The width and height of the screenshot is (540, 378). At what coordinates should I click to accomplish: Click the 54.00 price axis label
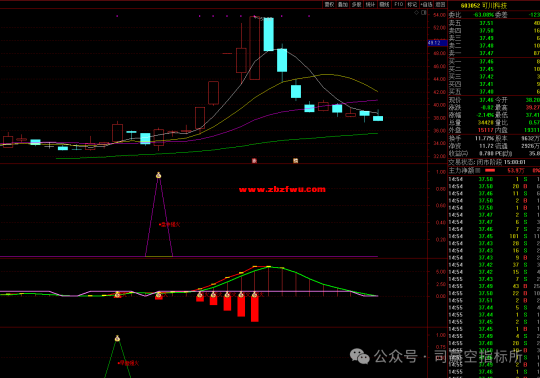coord(439,15)
